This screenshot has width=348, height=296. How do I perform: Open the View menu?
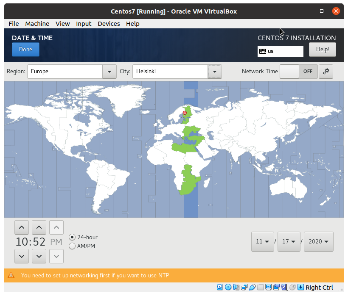pos(62,24)
